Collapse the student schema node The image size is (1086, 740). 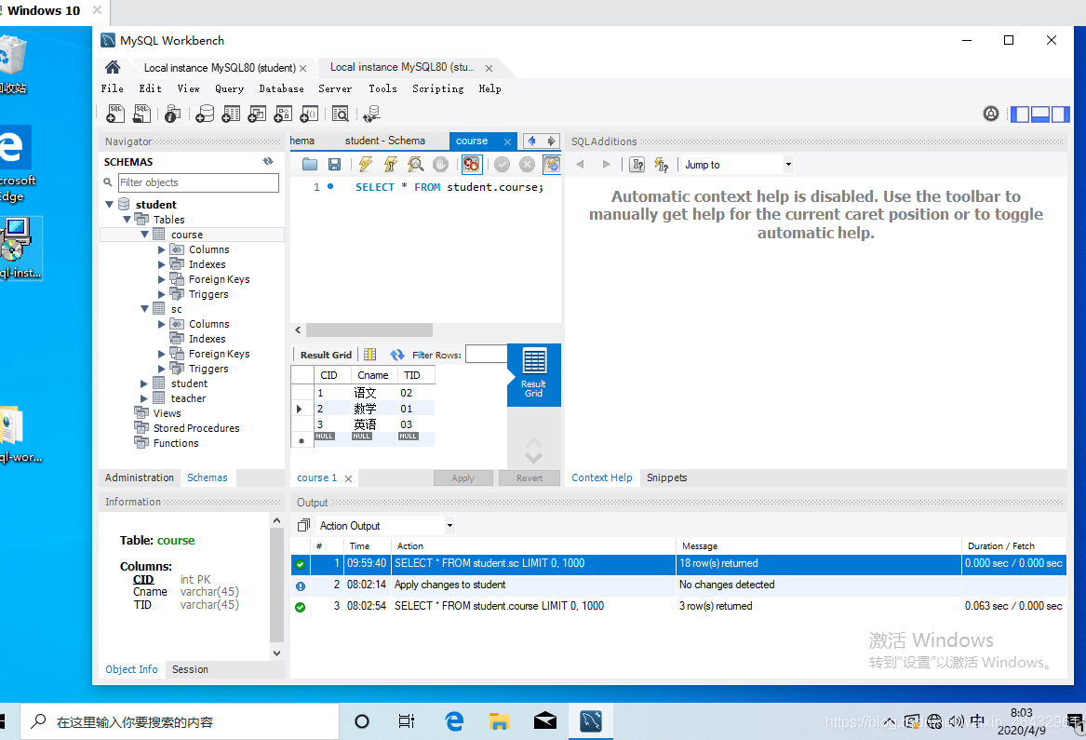tap(110, 205)
